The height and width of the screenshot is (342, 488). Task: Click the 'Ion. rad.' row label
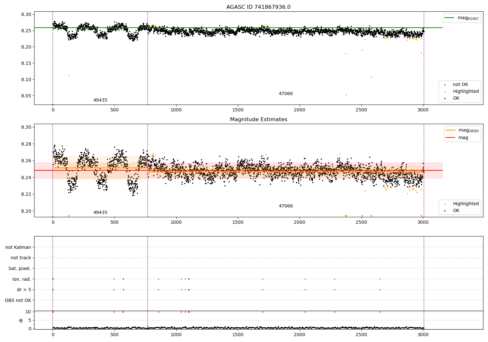point(22,279)
